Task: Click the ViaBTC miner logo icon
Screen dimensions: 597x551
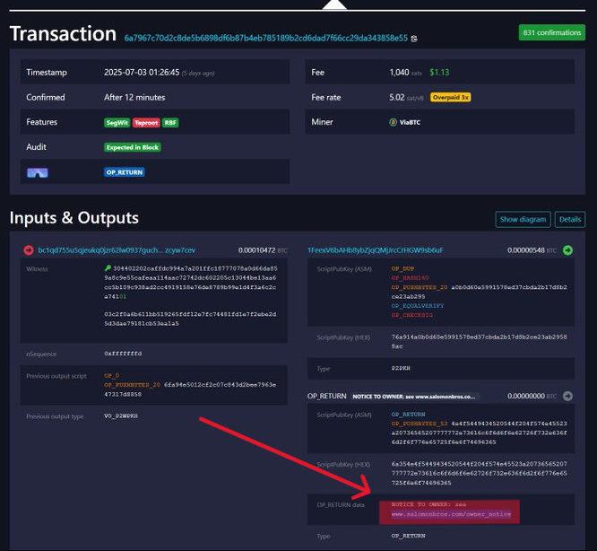Action: click(x=393, y=122)
